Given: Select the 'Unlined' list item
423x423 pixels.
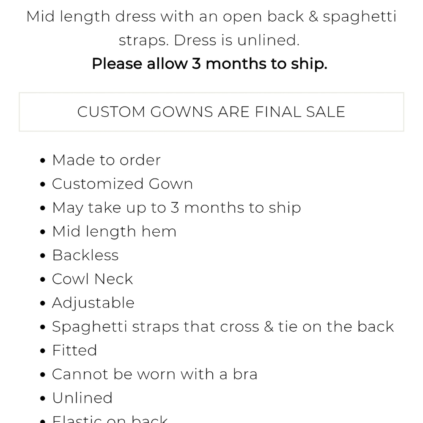Looking at the screenshot, I should pyautogui.click(x=82, y=398).
